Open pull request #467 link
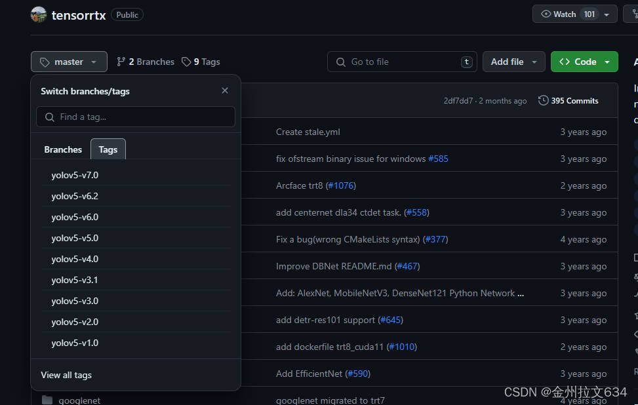 point(407,266)
